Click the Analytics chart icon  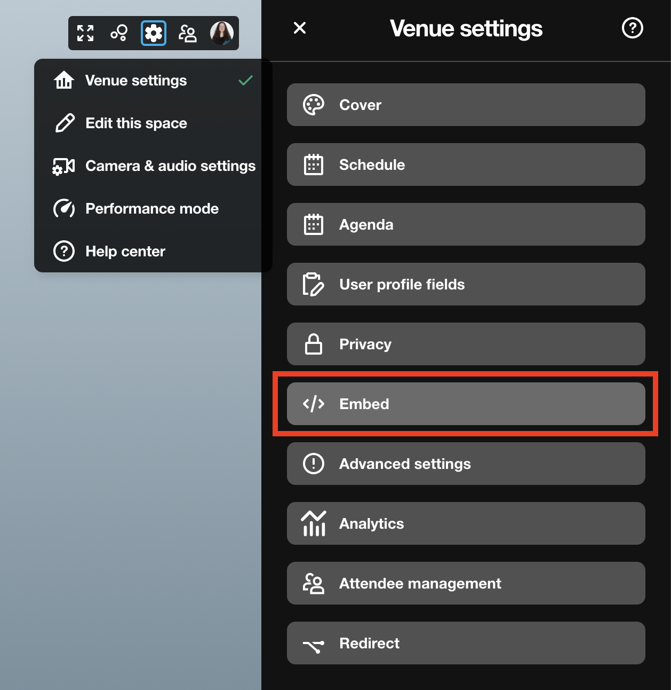point(314,523)
